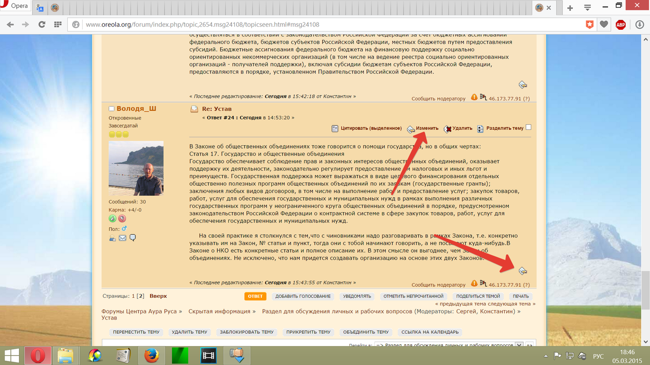Open the Adblock Plus extension

(621, 25)
